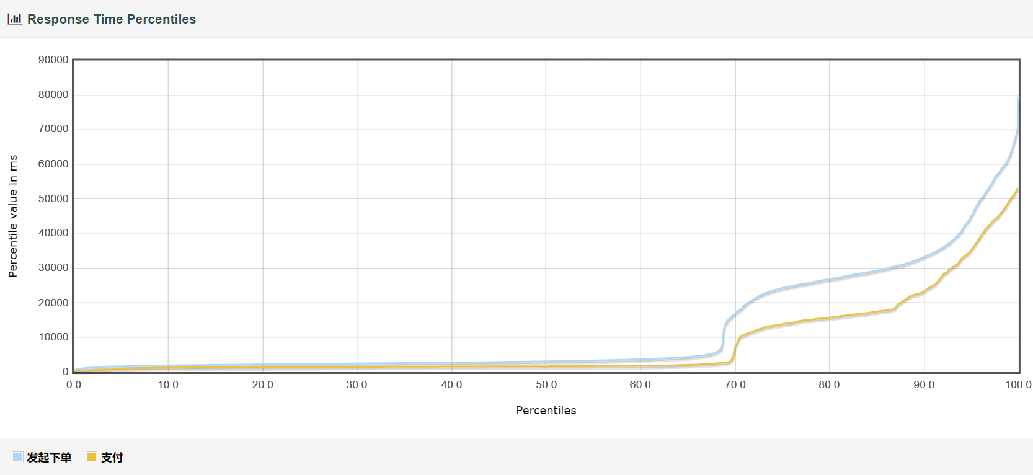Click the 80.0 x-axis tick label
Viewport: 1033px width, 475px height.
tap(830, 385)
